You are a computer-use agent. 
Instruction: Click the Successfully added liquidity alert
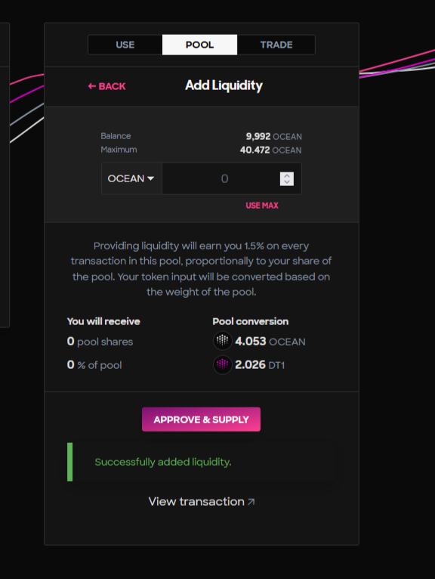point(202,462)
